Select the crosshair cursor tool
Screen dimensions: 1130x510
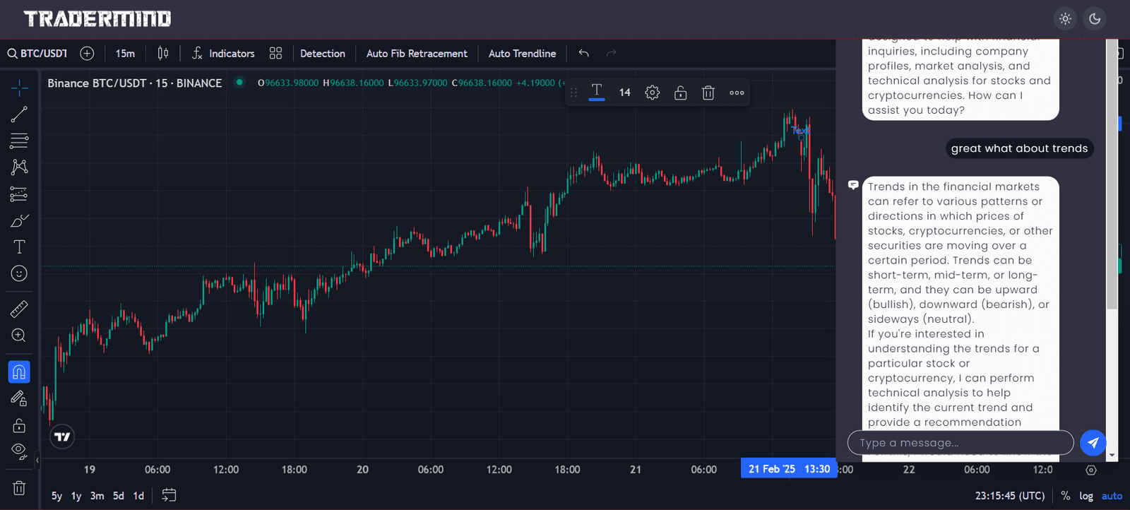[19, 88]
